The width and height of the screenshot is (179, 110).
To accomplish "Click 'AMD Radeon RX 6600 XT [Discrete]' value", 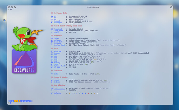I will [x=85, y=56].
